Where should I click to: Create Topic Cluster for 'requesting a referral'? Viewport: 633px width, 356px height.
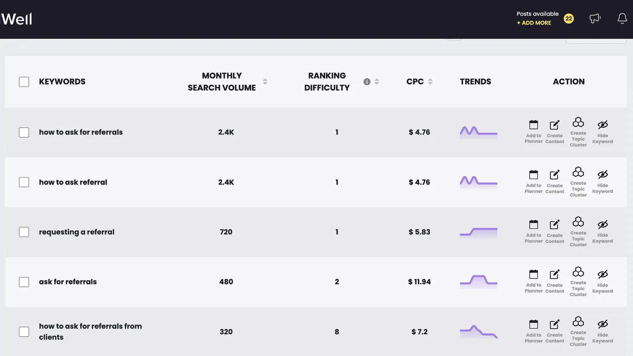578,230
